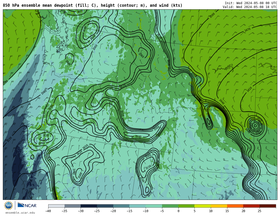
Task: Select the -5 to 0 medium green swatch
Action: coord(170,206)
